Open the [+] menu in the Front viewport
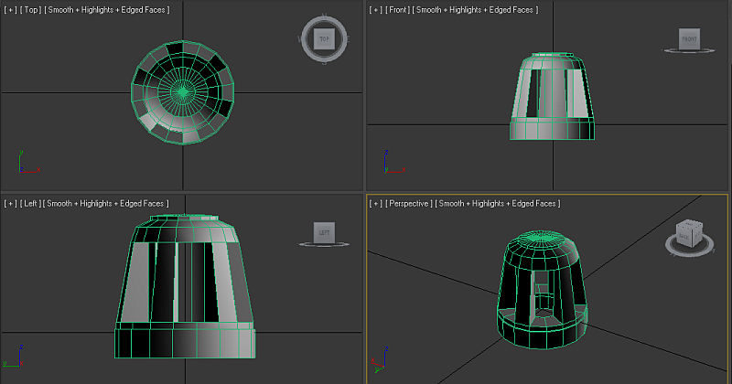 click(x=376, y=9)
